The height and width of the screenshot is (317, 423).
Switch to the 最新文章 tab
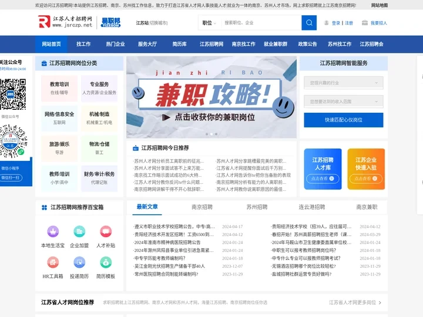(x=147, y=207)
